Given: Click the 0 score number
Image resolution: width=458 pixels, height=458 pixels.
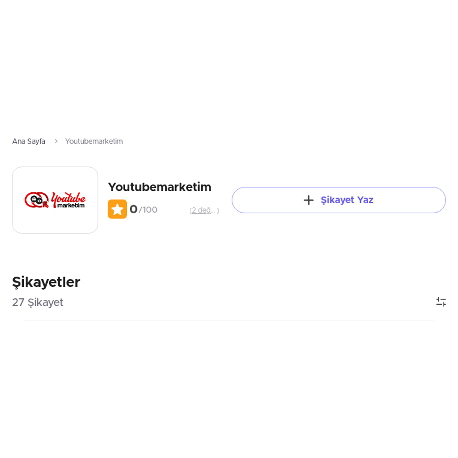Looking at the screenshot, I should click(134, 209).
